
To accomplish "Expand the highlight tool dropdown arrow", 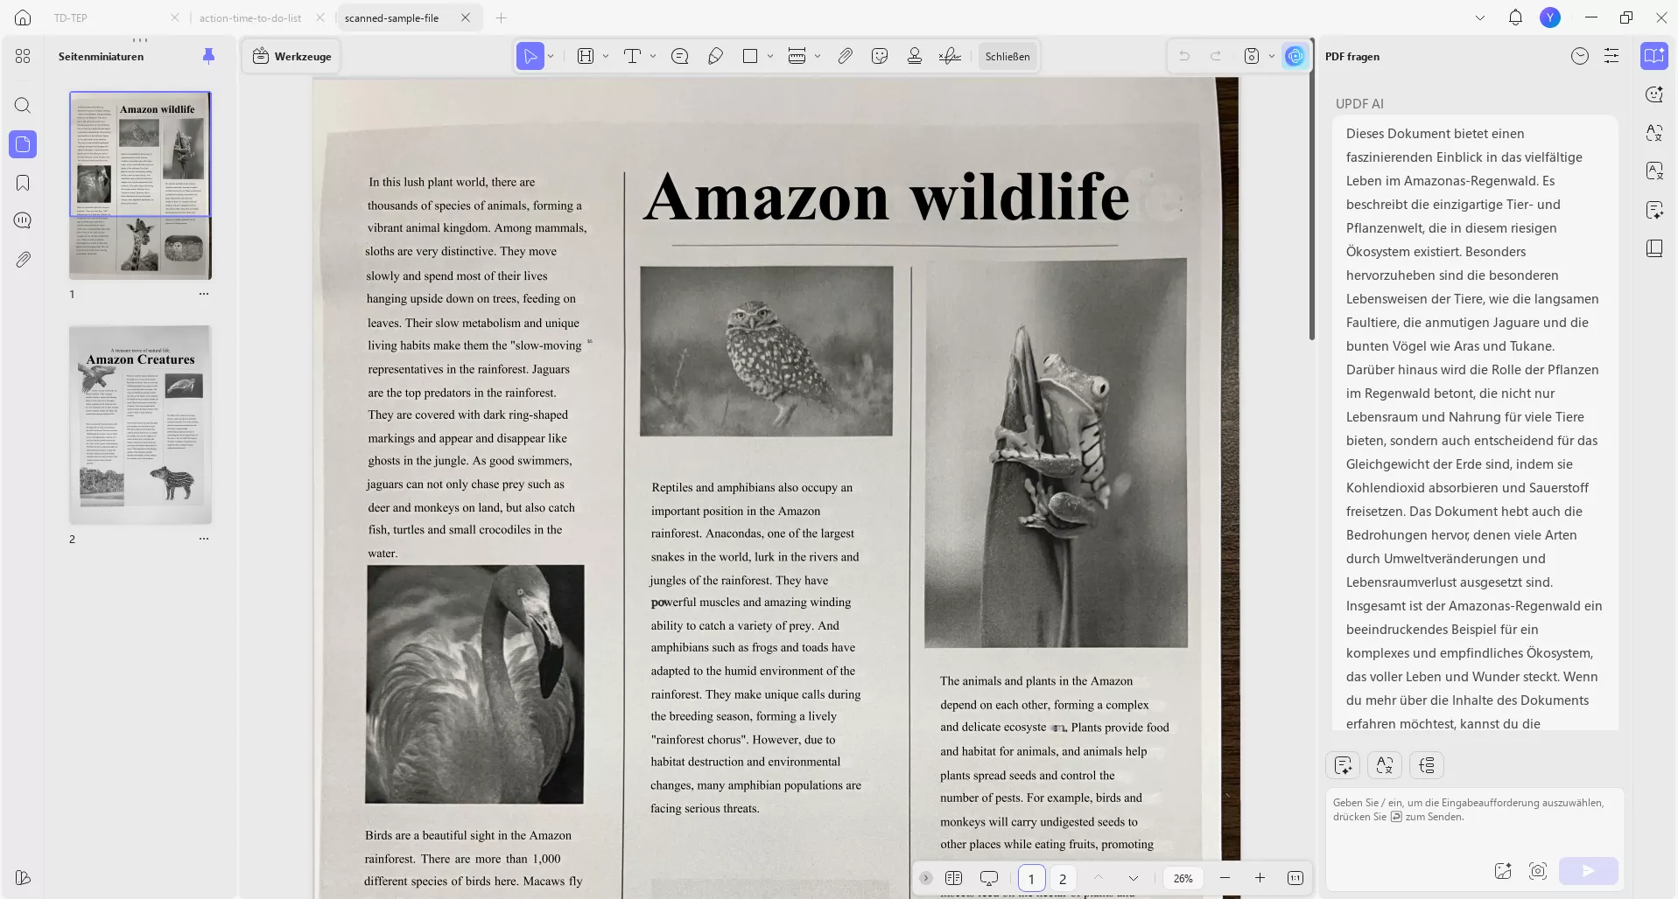I will point(606,57).
